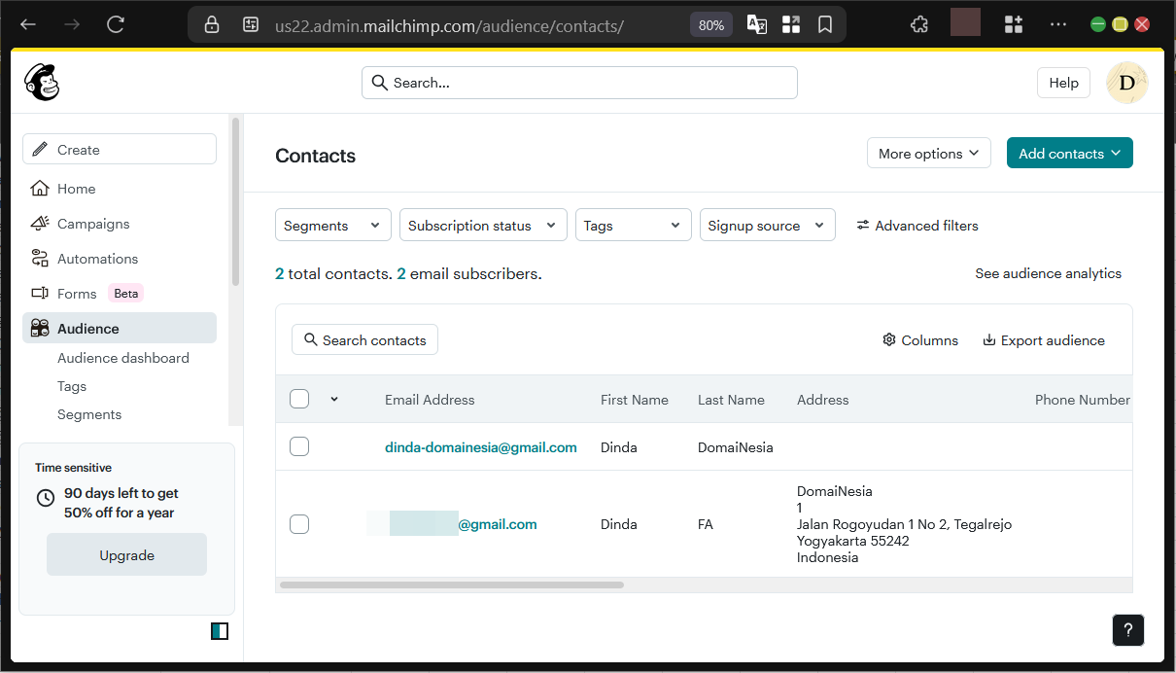Open Tags under the Audience section
Image resolution: width=1176 pixels, height=673 pixels.
(71, 386)
